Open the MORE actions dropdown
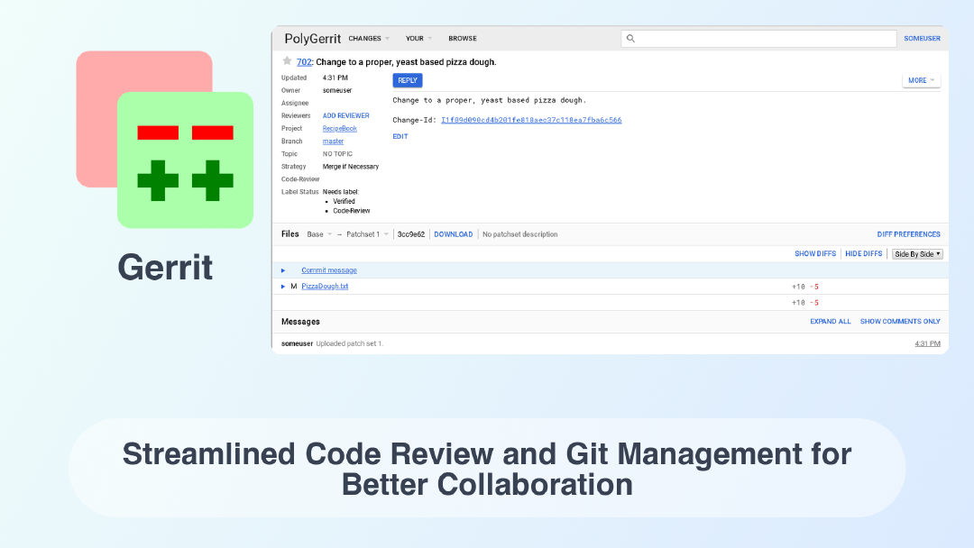The height and width of the screenshot is (548, 974). 921,80
